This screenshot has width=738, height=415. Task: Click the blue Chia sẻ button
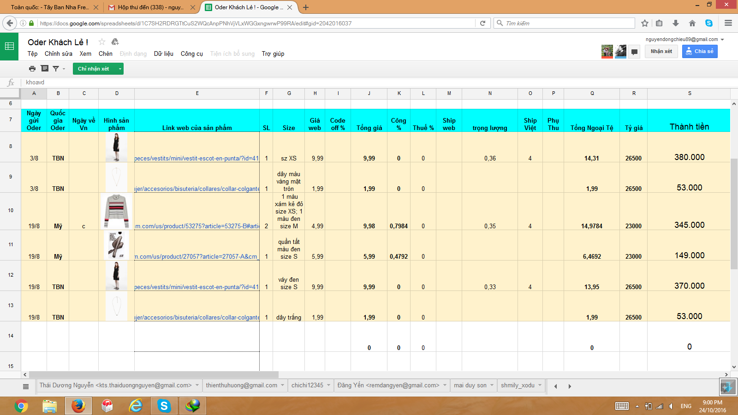click(x=700, y=52)
